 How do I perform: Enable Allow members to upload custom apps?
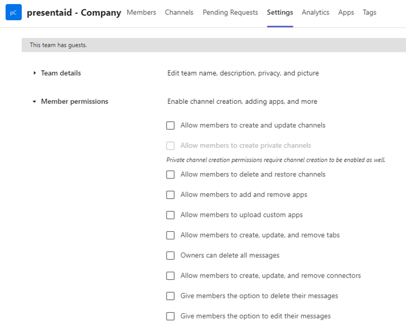[x=170, y=215]
